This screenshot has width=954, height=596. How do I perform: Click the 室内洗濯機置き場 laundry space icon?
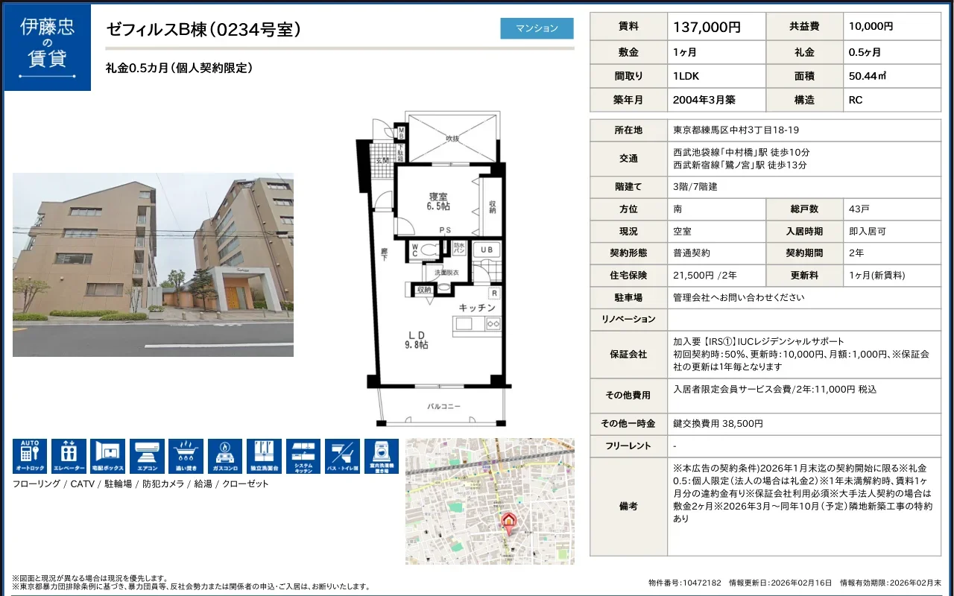(x=379, y=454)
